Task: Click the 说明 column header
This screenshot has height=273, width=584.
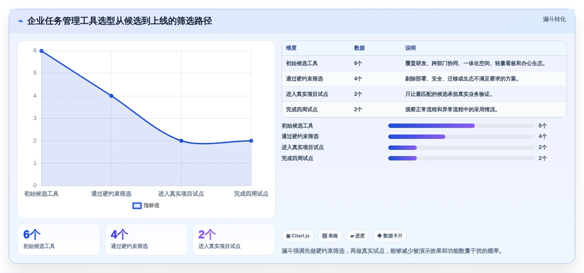Action: click(411, 48)
